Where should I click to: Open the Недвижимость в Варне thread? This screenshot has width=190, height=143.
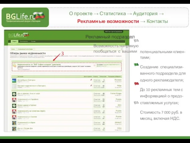(x=26, y=122)
